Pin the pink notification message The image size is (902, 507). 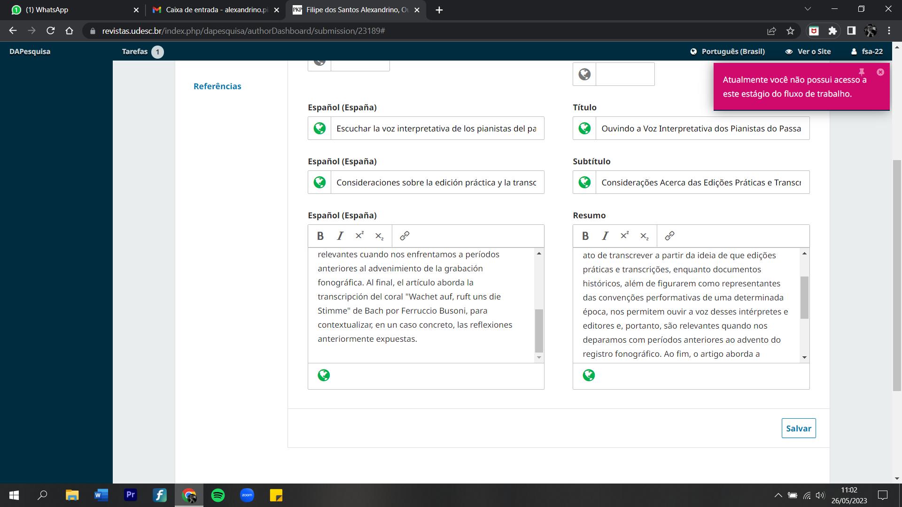pos(862,72)
